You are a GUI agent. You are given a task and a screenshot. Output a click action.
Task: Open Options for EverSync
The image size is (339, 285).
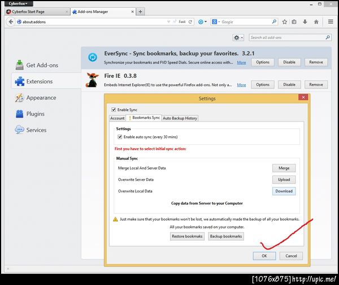(x=263, y=63)
